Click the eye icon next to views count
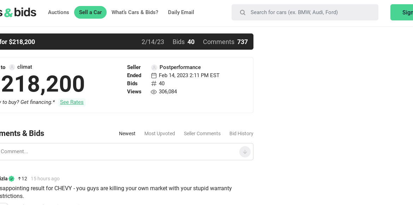413x205 pixels. (154, 92)
